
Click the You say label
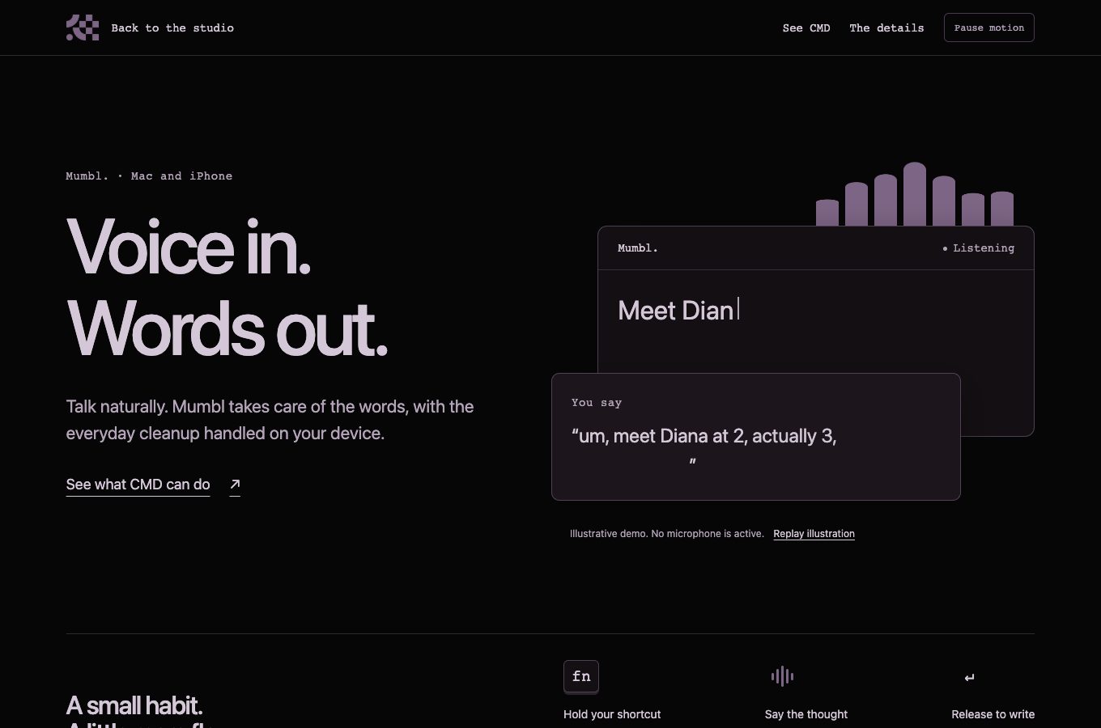(x=597, y=403)
